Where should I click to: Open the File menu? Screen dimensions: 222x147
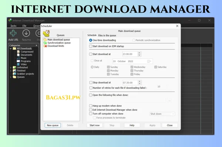(24, 26)
